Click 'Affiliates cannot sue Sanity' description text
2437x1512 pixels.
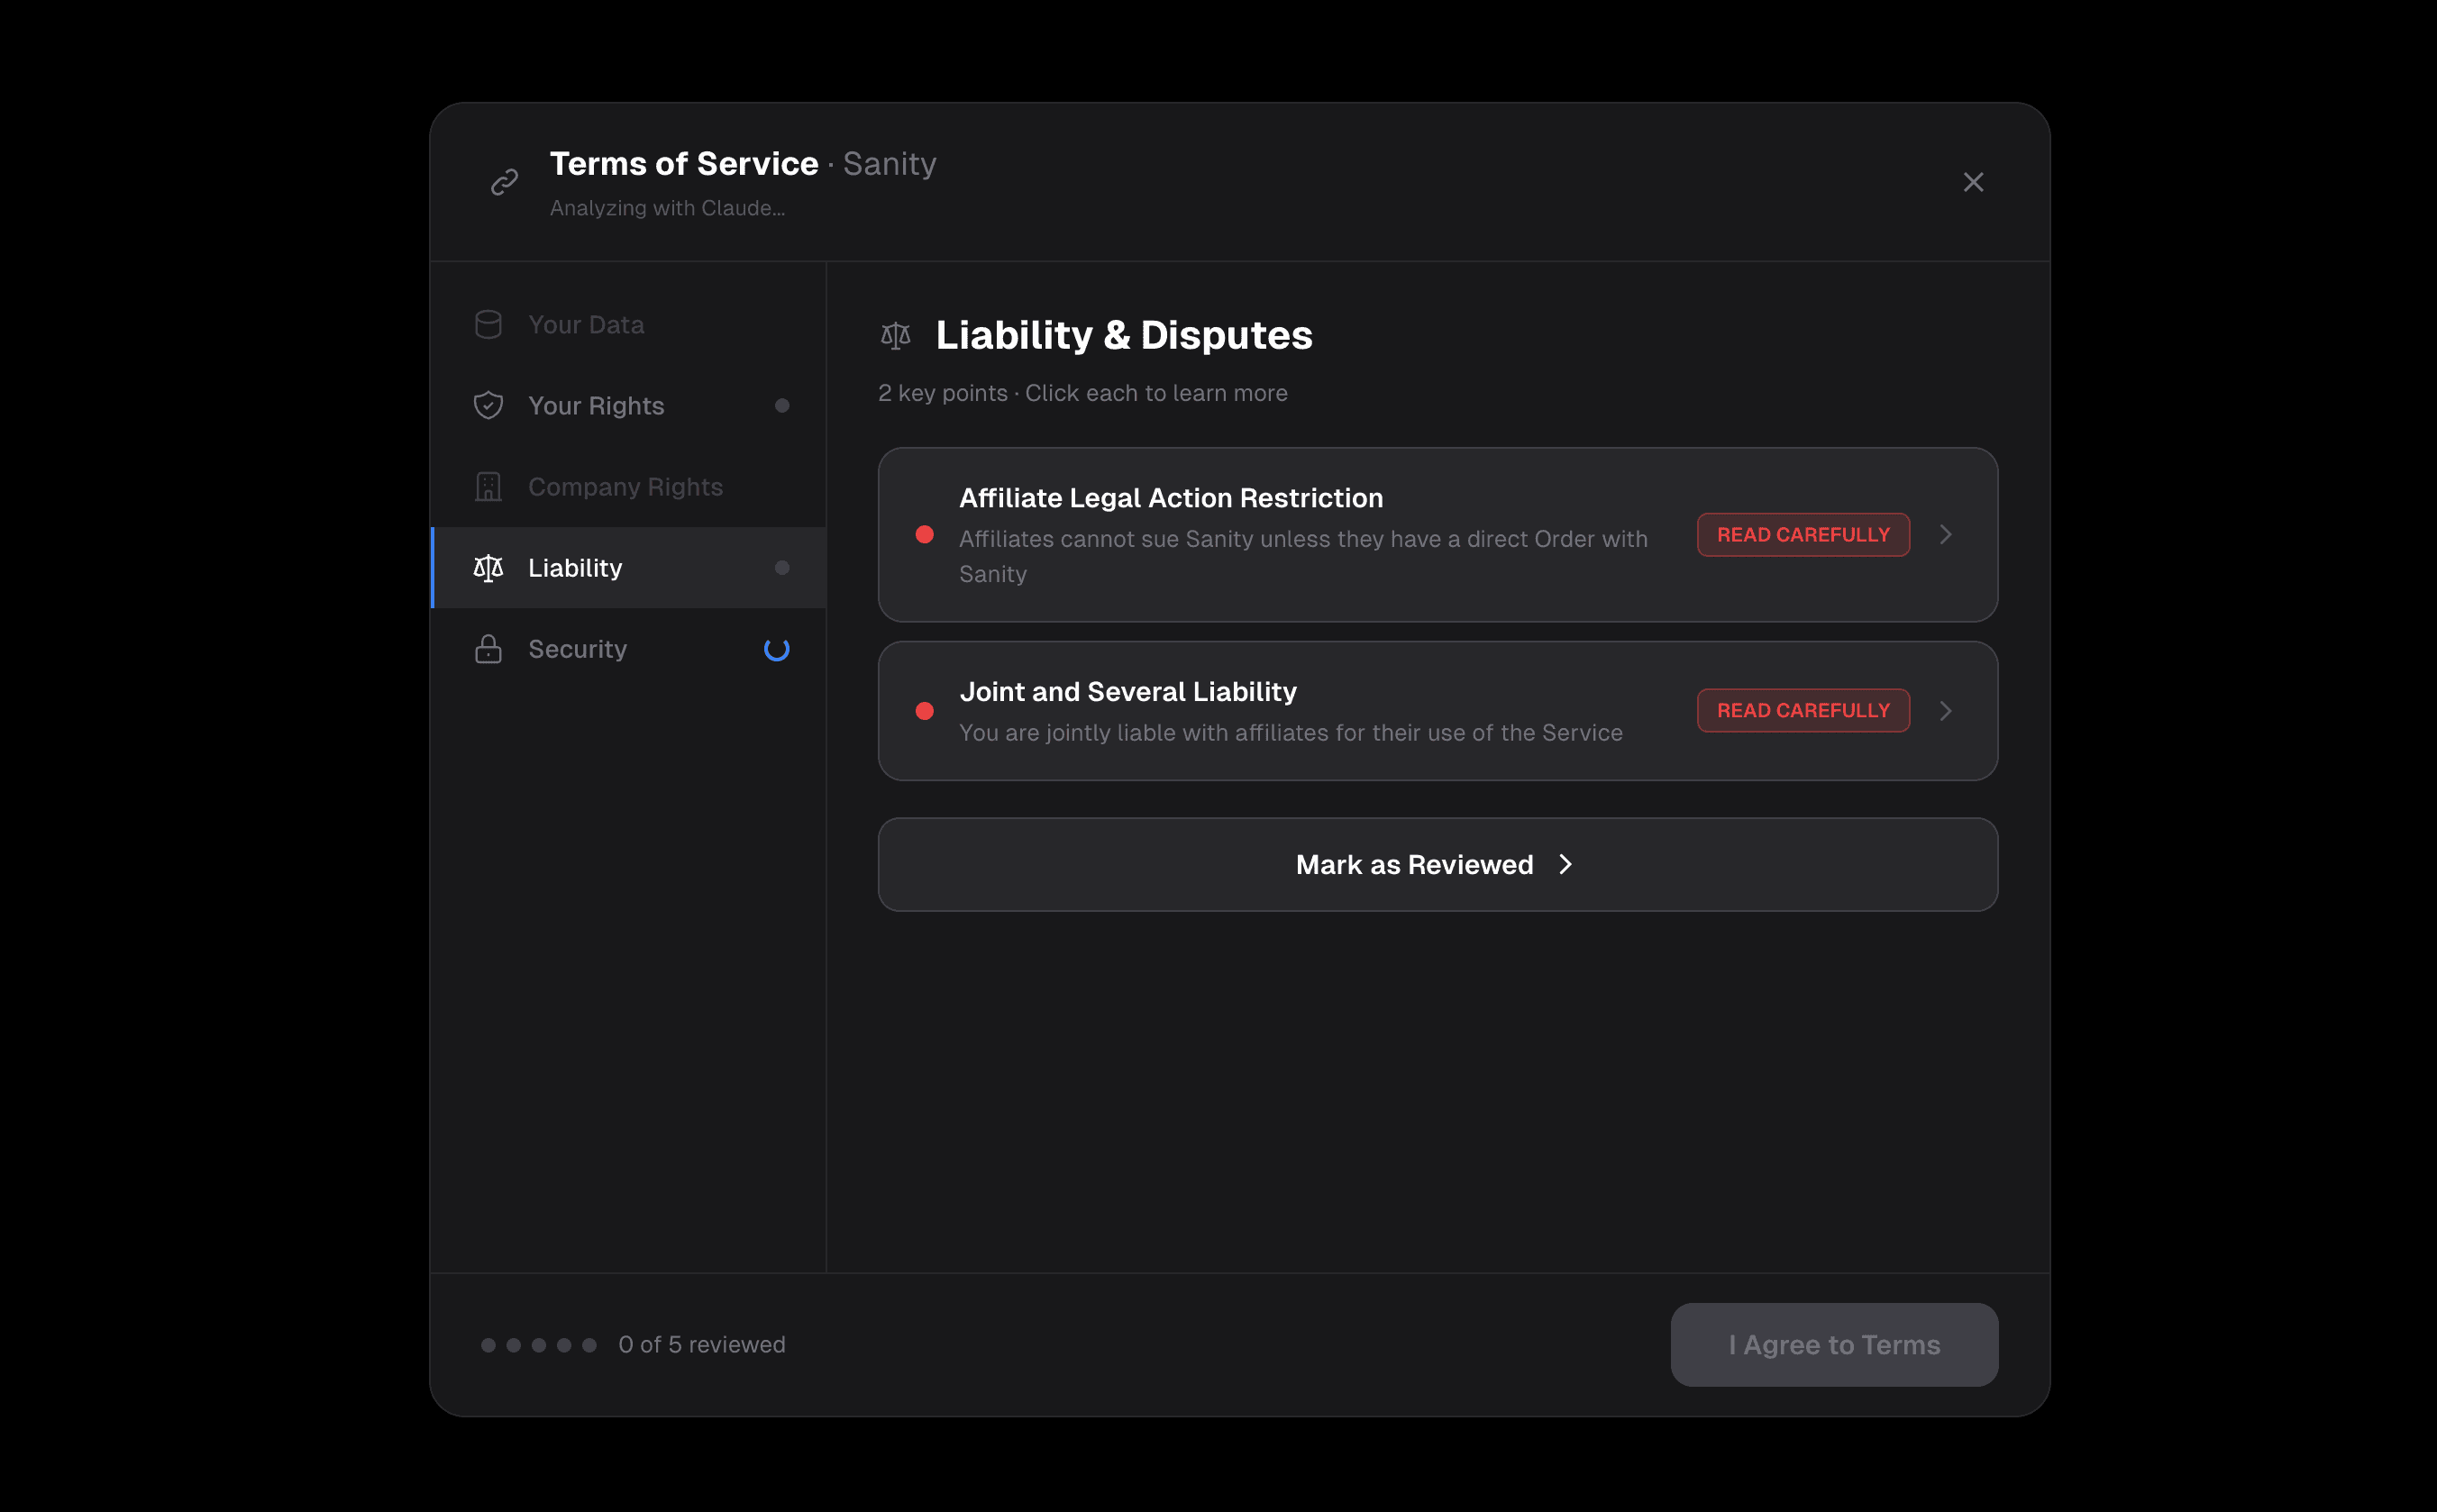[x=1303, y=556]
